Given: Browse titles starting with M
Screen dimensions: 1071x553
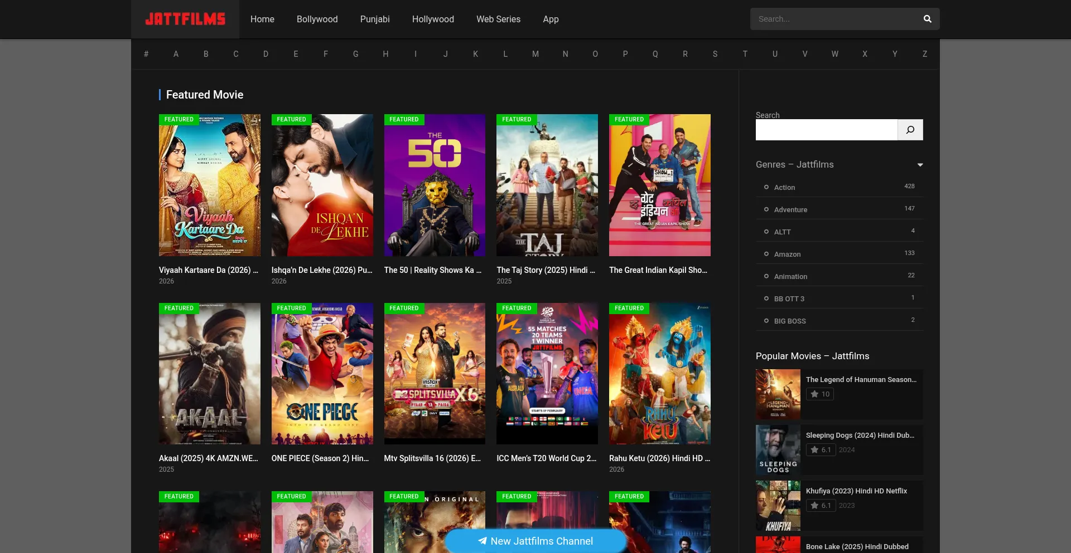Looking at the screenshot, I should (x=535, y=54).
